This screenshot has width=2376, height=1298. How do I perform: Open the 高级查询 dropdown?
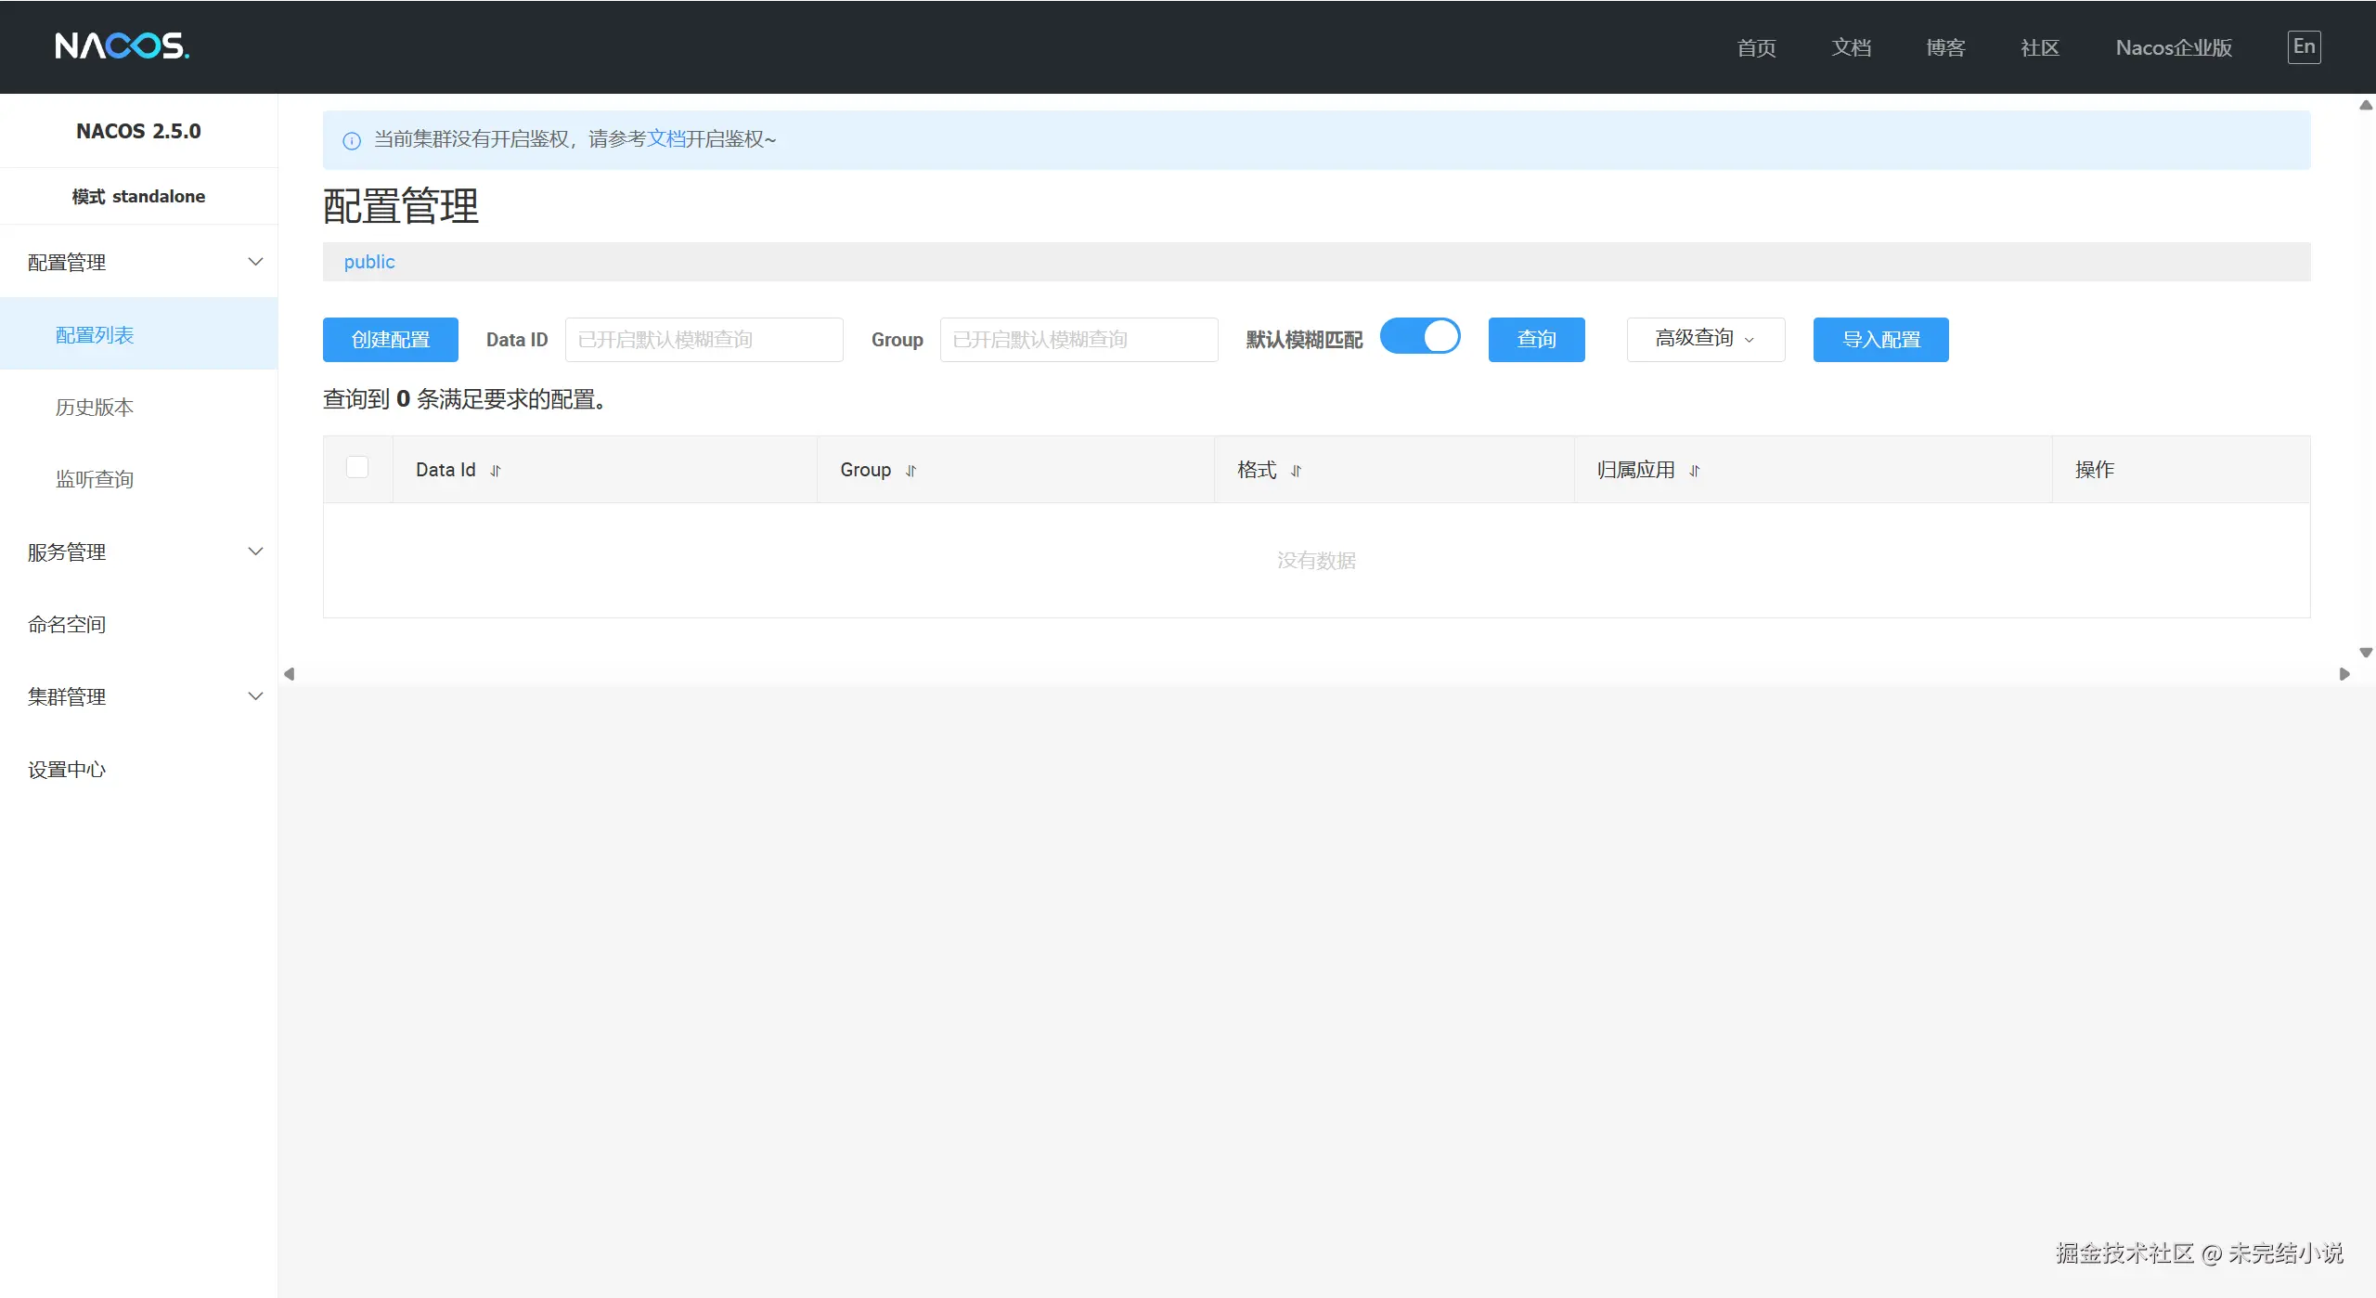(x=1705, y=339)
